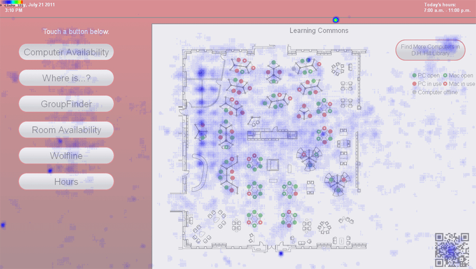Tap the central service desk on the map
The height and width of the screenshot is (269, 476).
pyautogui.click(x=272, y=134)
